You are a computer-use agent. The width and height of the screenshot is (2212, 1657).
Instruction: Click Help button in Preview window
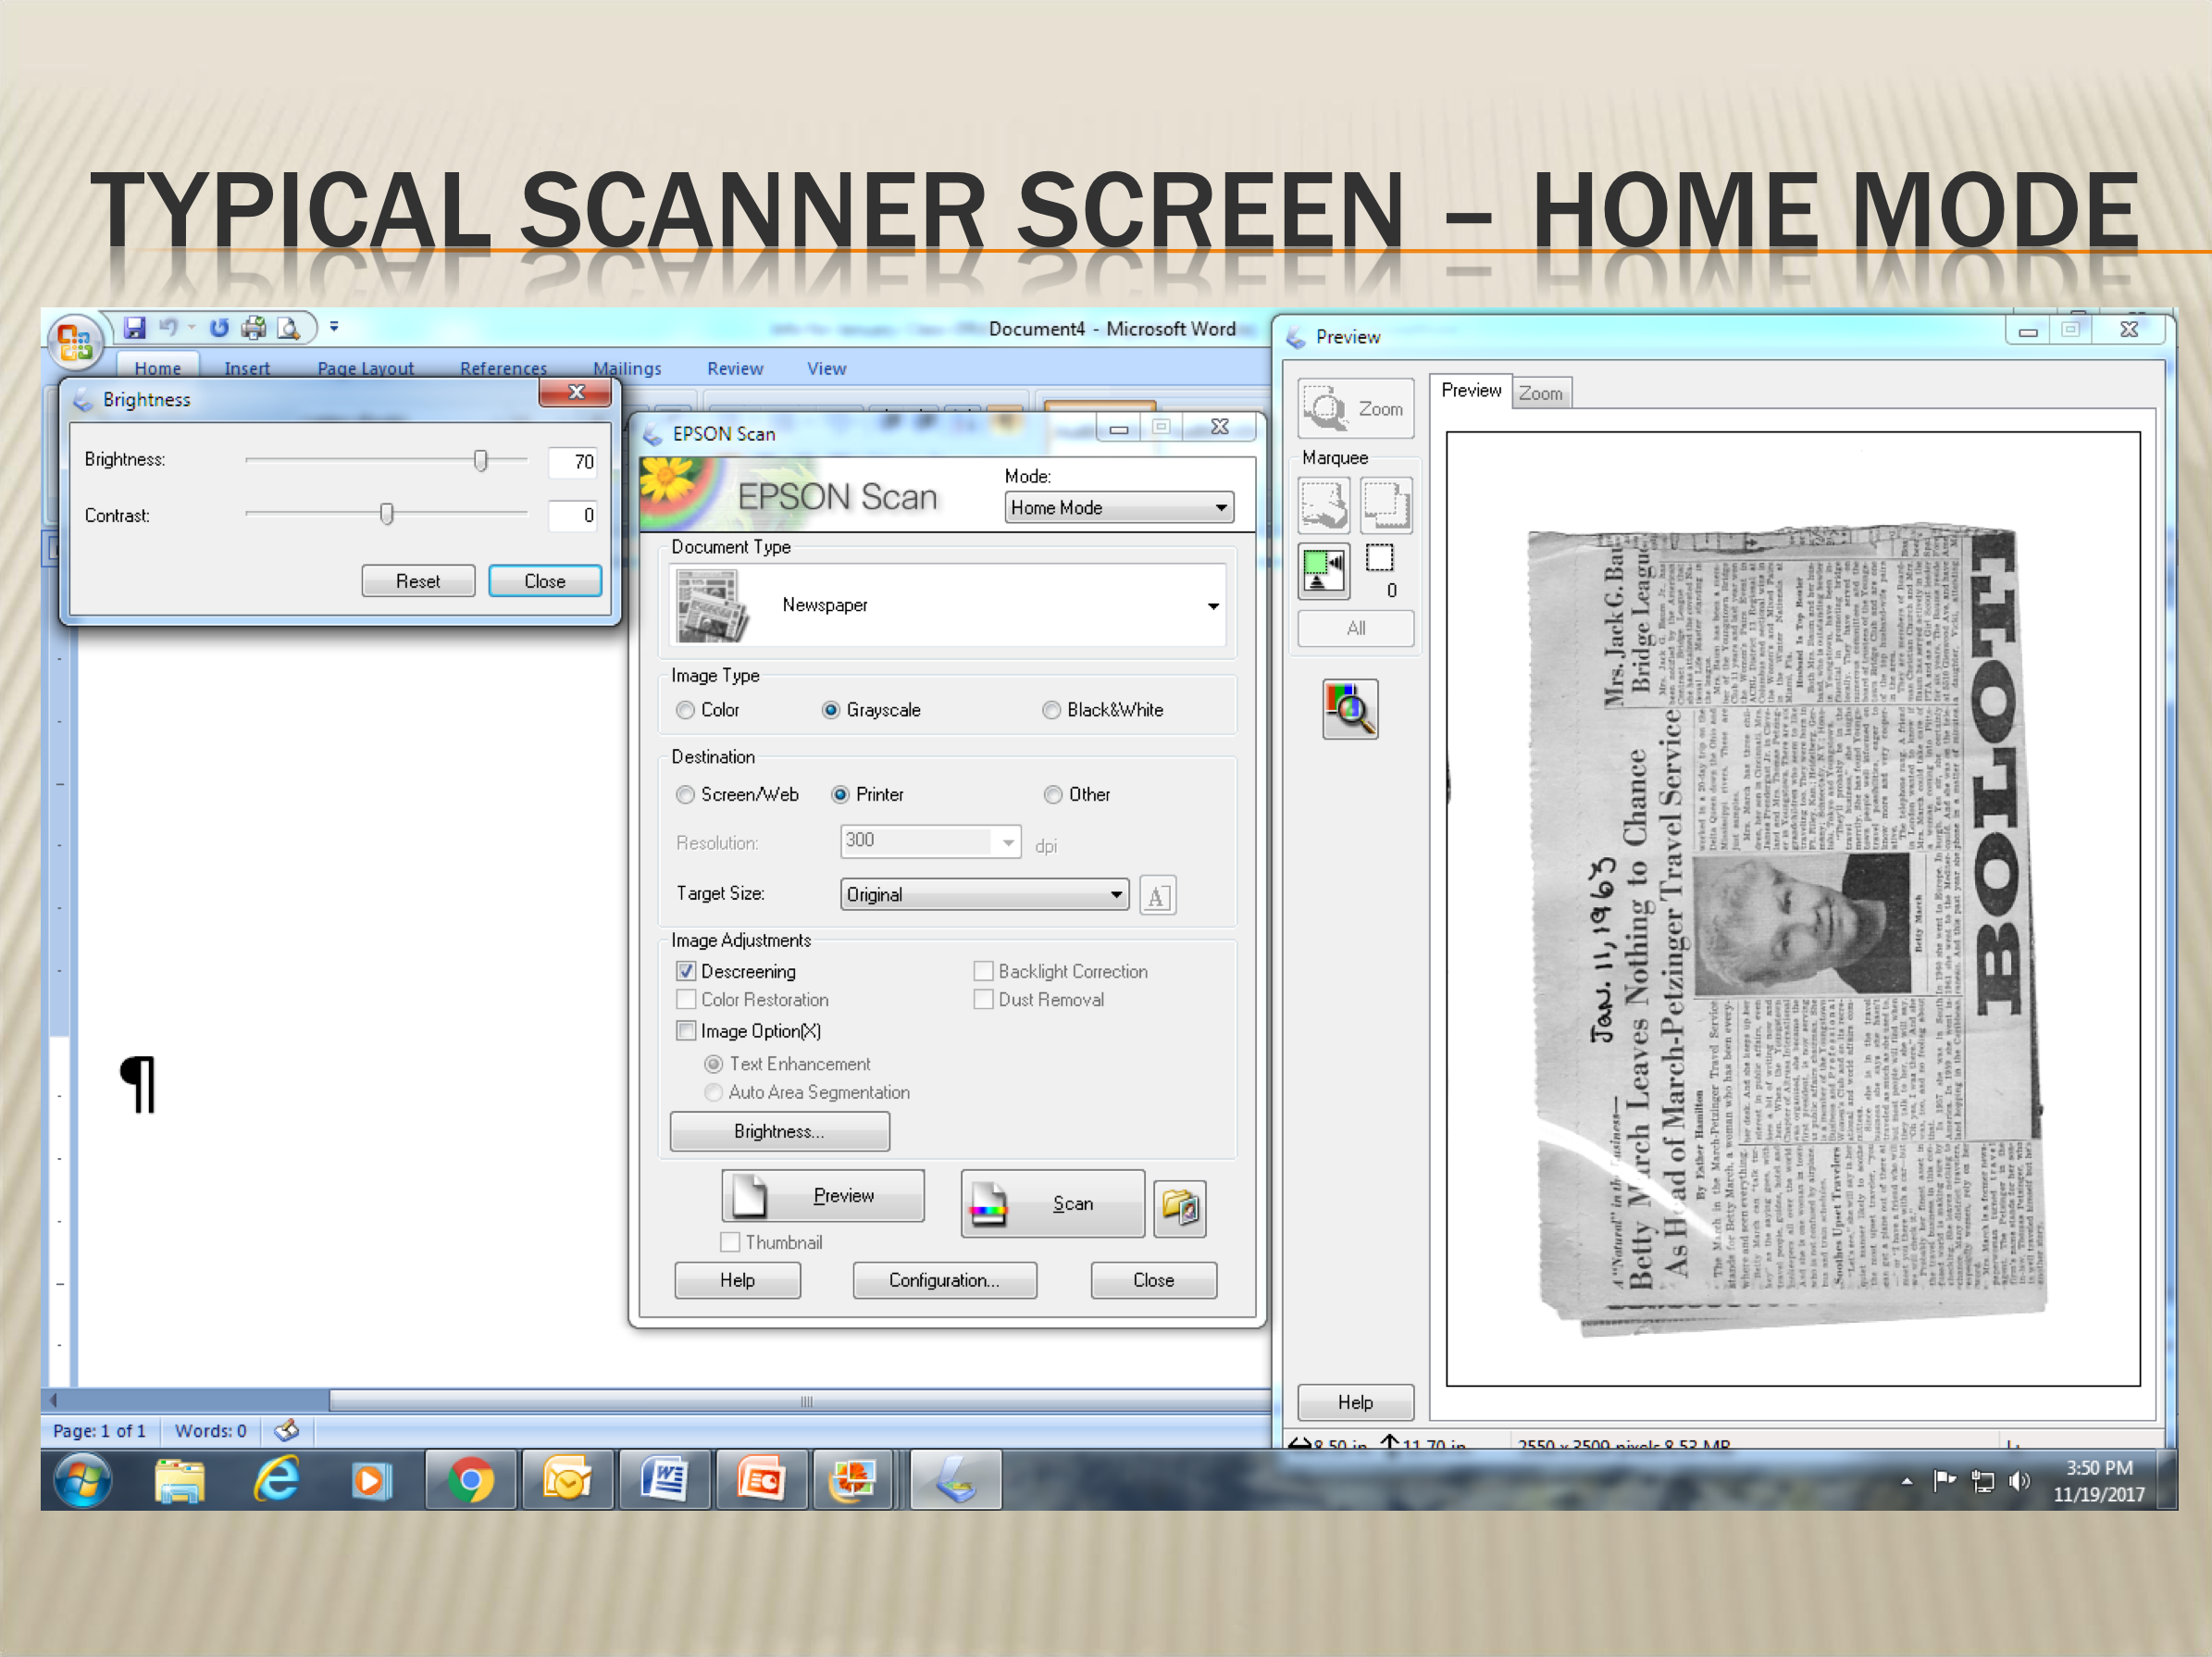tap(1355, 1402)
